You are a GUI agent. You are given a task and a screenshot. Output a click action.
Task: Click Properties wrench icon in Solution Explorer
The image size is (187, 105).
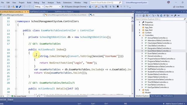point(175,15)
